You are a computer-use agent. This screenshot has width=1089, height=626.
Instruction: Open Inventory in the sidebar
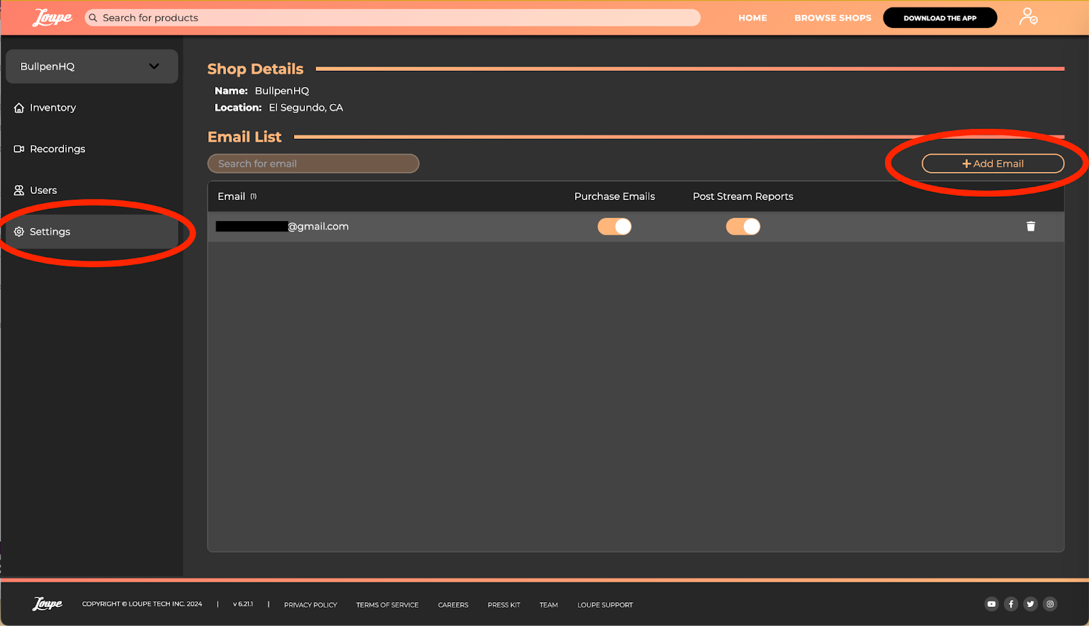(x=52, y=108)
